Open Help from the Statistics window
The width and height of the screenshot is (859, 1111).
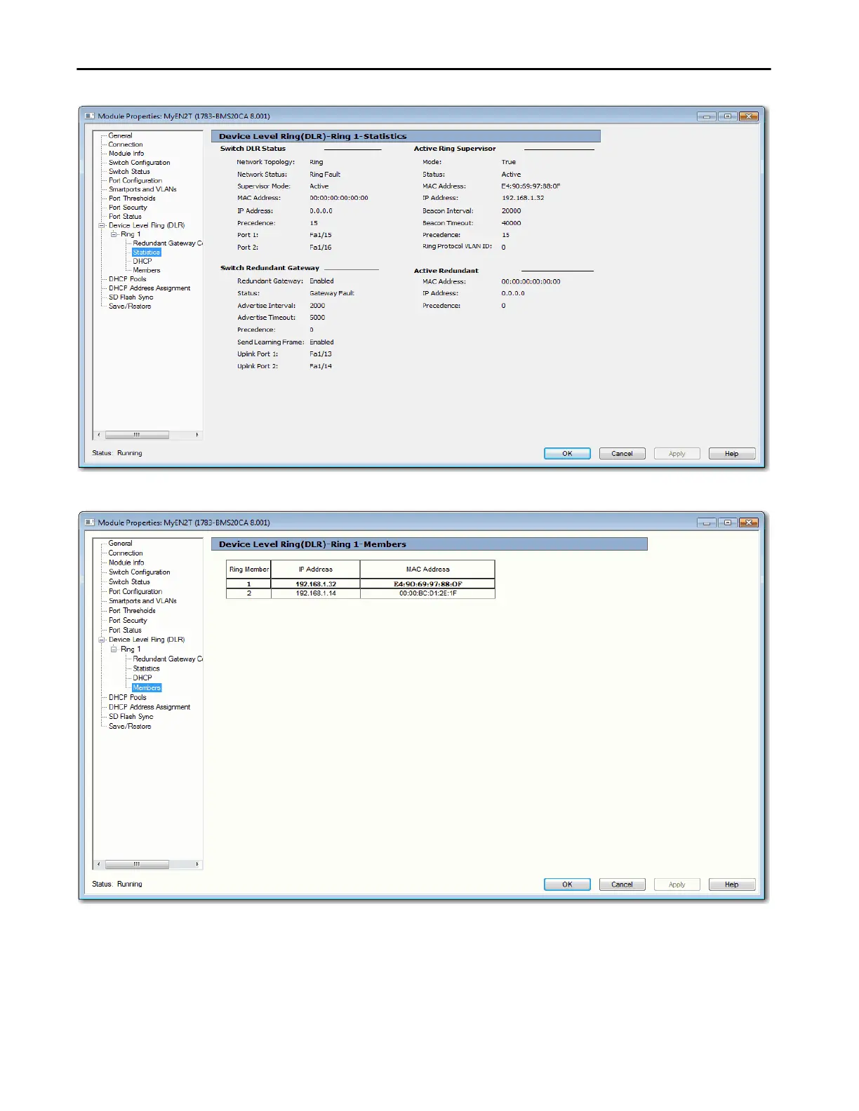(731, 454)
